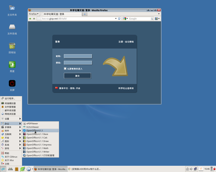The height and width of the screenshot is (172, 216).
Task: Expand the 图形 graphics submenu
Action: (11, 141)
